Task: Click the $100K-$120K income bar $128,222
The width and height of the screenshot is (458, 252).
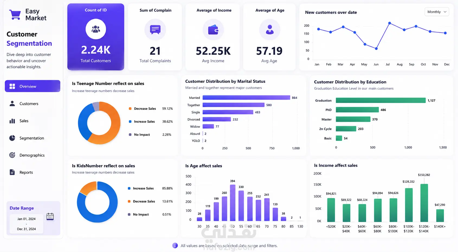Action: [x=409, y=205]
